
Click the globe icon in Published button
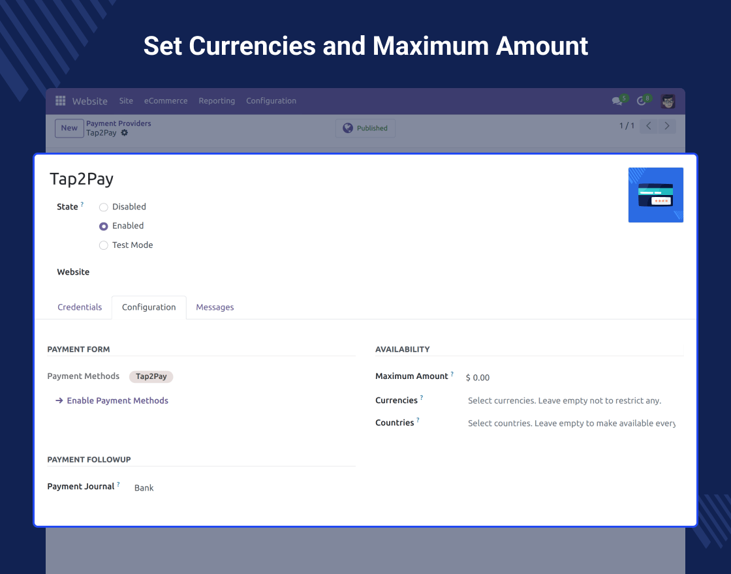point(348,128)
